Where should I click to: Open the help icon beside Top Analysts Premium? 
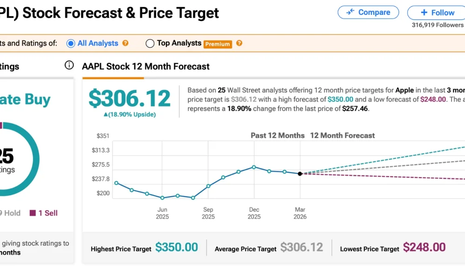(239, 44)
